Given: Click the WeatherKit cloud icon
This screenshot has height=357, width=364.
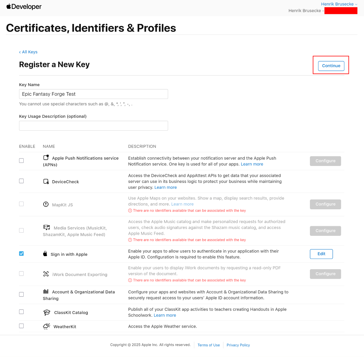Looking at the screenshot, I should (46, 326).
